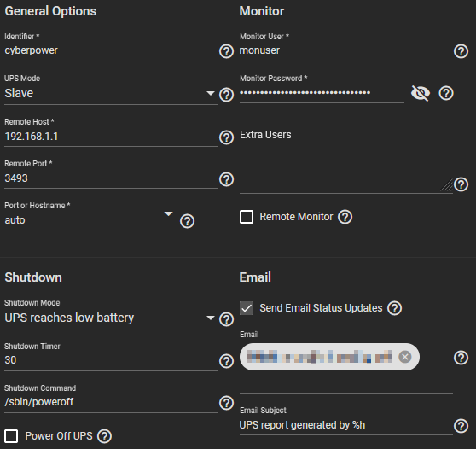View help for Remote Port

click(226, 179)
